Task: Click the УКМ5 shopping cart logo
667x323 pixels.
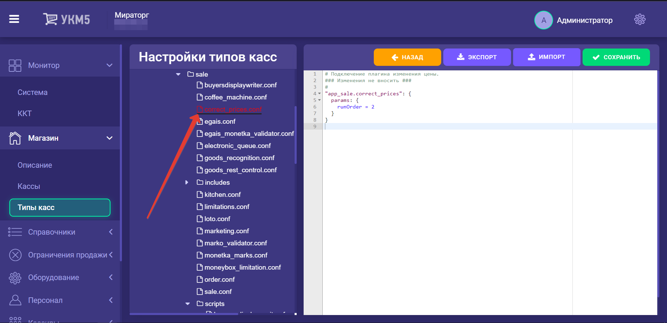Action: click(x=66, y=19)
